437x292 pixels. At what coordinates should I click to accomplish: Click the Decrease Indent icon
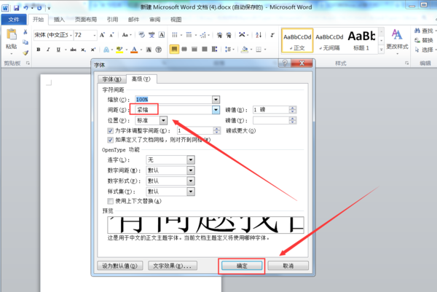click(x=220, y=35)
